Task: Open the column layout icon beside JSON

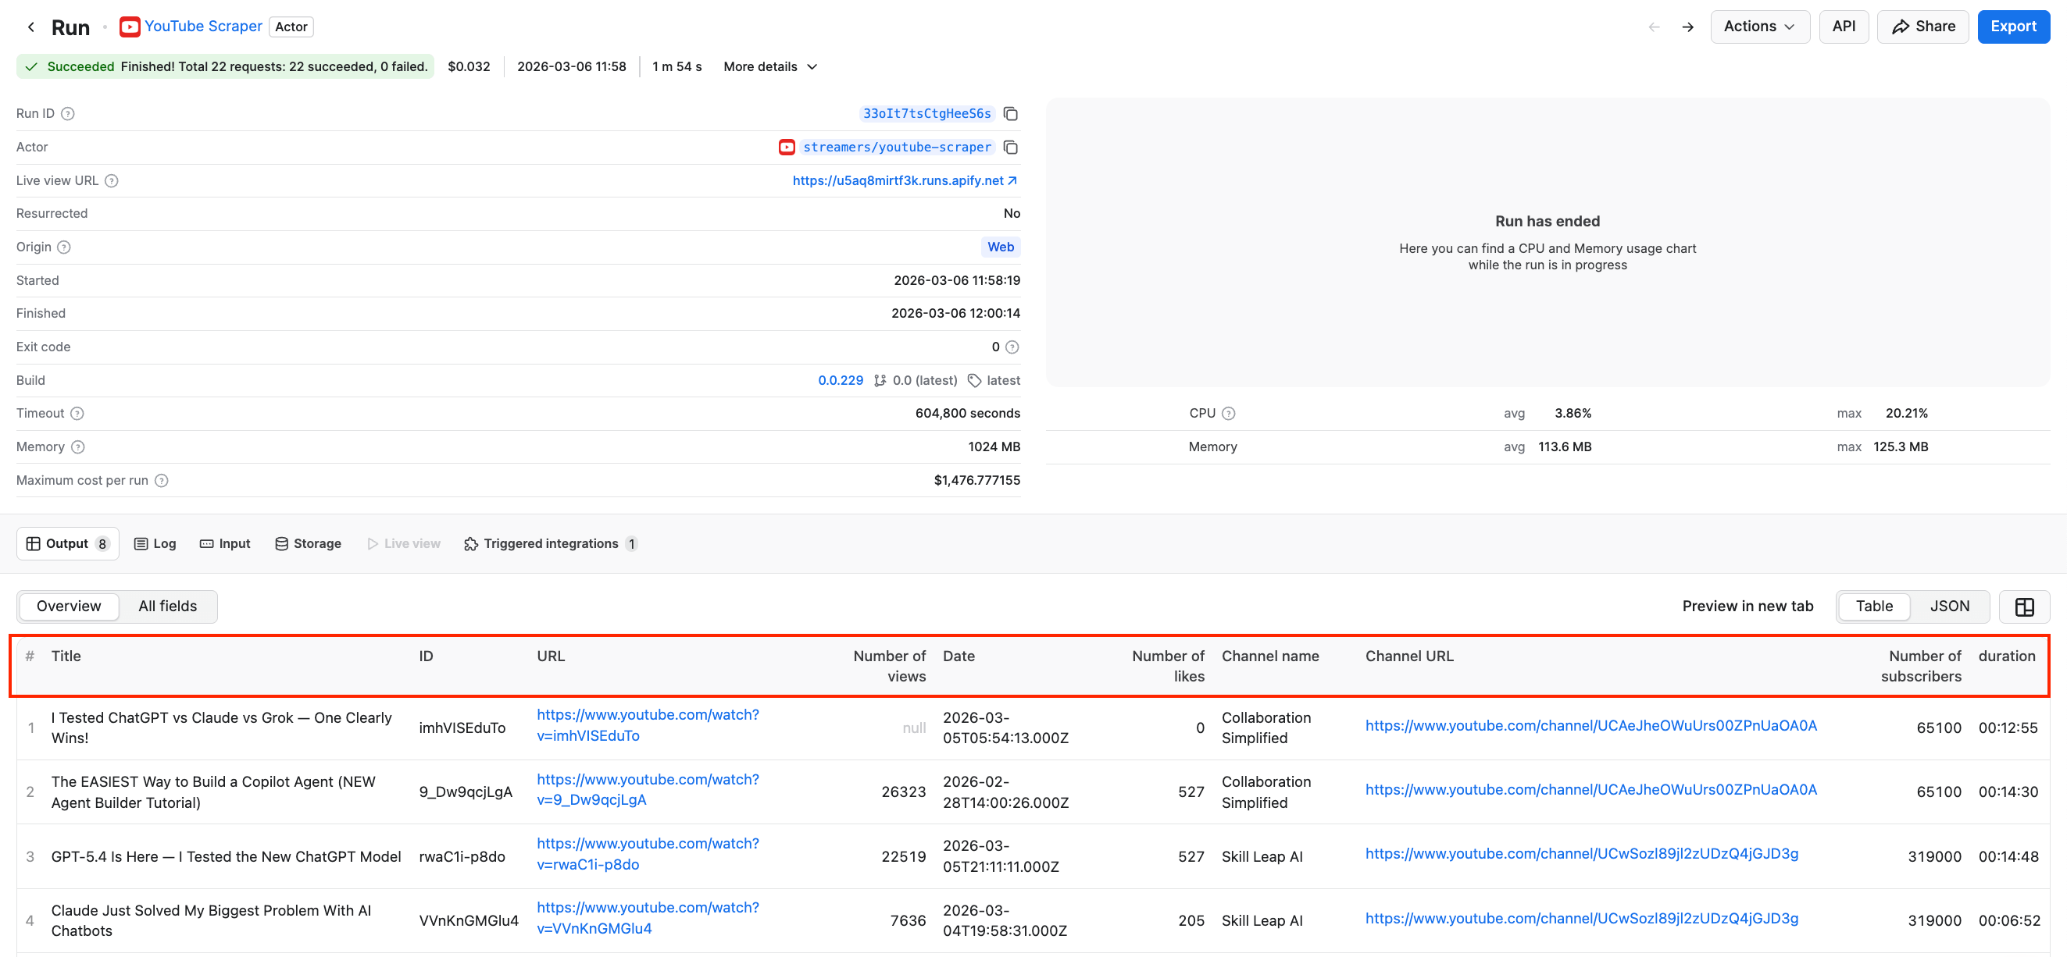Action: coord(2026,607)
